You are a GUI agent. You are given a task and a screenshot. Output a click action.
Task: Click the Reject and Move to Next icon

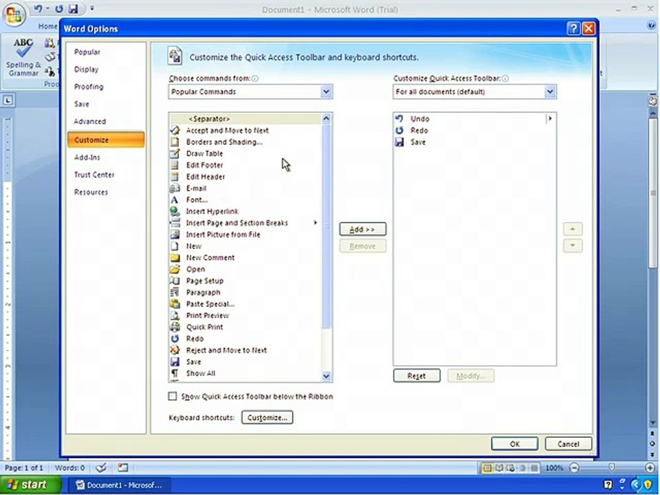(x=175, y=350)
